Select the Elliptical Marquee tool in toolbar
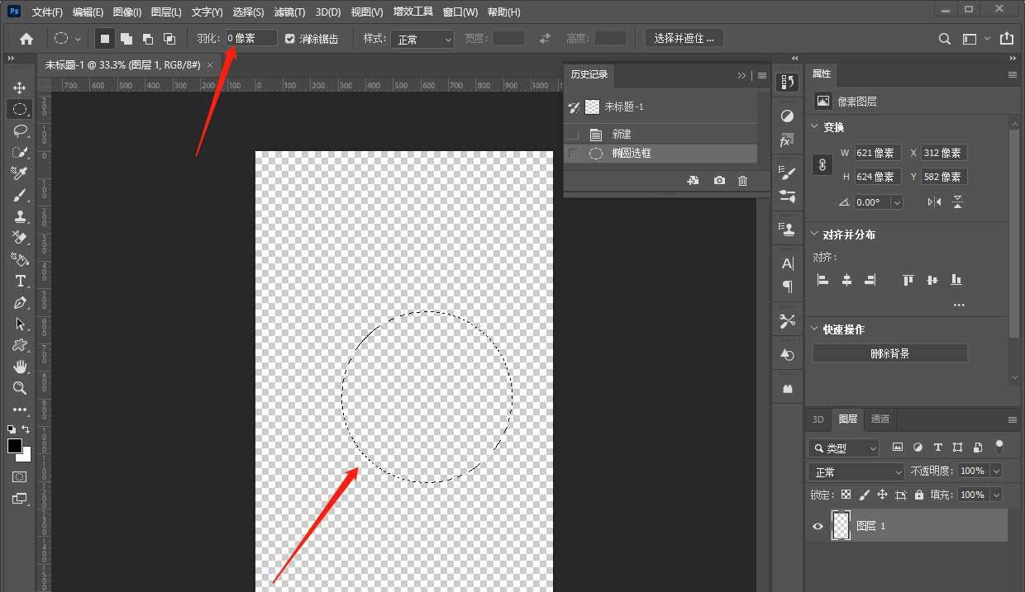The height and width of the screenshot is (592, 1025). point(20,109)
